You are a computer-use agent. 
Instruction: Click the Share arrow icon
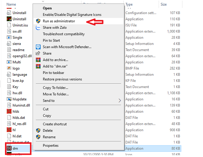pos(38,53)
